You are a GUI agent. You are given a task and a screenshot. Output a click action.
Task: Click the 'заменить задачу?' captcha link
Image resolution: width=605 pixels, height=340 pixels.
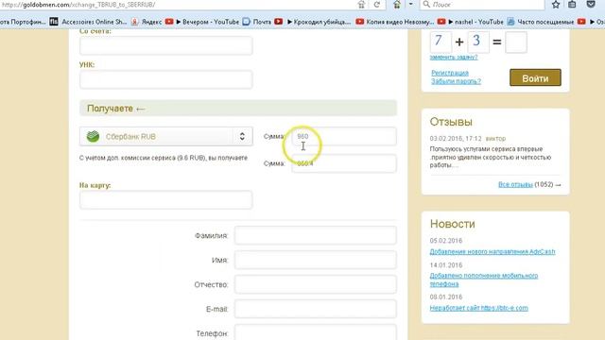454,57
